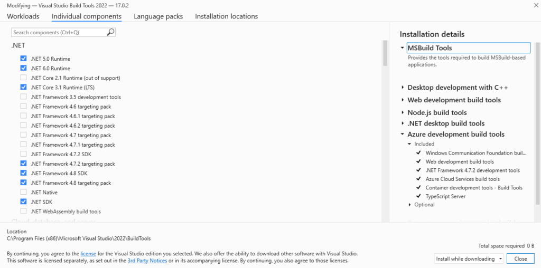Uncheck .NET Core 3.1 Runtime (LTS)
Image resolution: width=541 pixels, height=268 pixels.
23,87
